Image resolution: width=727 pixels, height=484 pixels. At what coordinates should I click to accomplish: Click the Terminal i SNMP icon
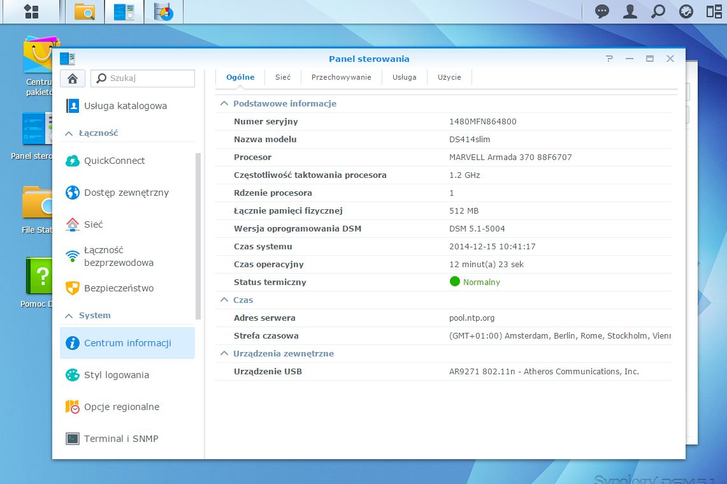coord(73,439)
